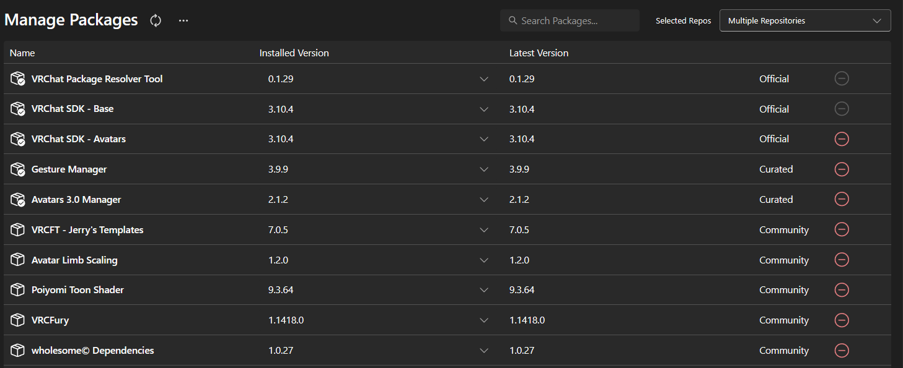Remove VRChat SDK - Avatars package
This screenshot has width=903, height=368.
(842, 139)
